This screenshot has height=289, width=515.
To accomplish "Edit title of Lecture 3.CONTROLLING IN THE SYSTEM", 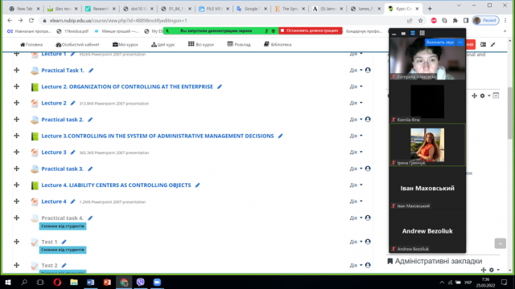I will 280,136.
